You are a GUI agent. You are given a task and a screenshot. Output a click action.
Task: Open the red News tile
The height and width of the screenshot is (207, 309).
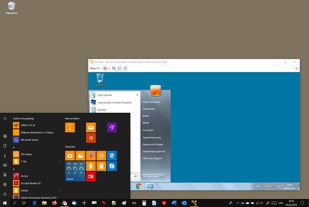click(x=91, y=176)
